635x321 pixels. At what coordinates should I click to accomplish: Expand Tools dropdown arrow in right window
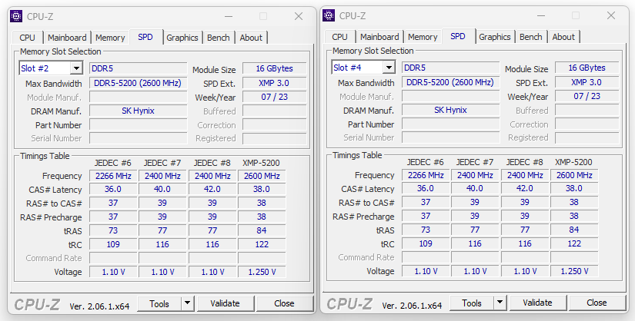(x=500, y=303)
